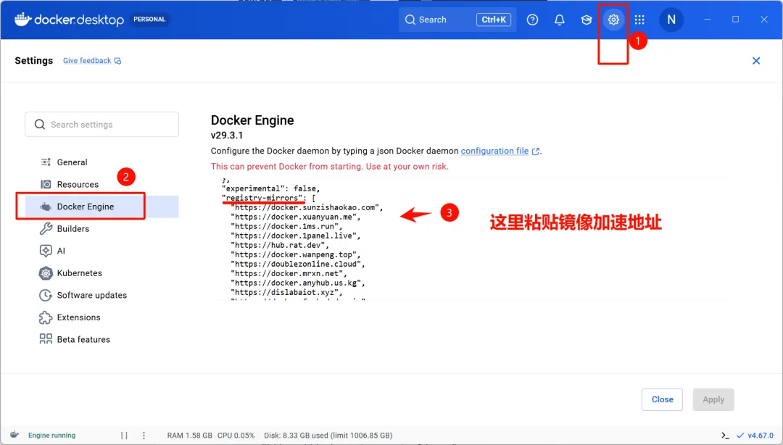Image resolution: width=783 pixels, height=445 pixels.
Task: Click the General sliders icon
Action: (x=46, y=162)
